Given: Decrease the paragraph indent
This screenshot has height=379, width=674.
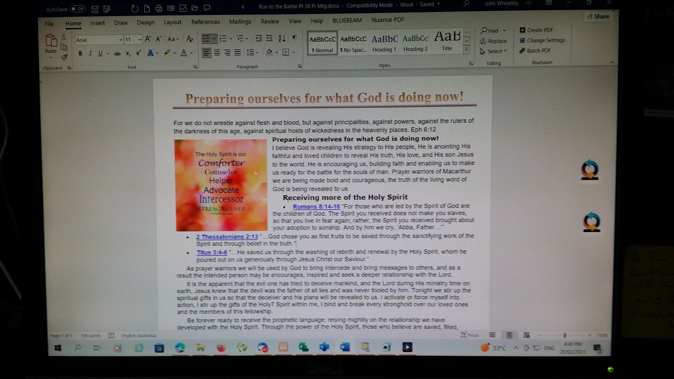Looking at the screenshot, I should (259, 38).
